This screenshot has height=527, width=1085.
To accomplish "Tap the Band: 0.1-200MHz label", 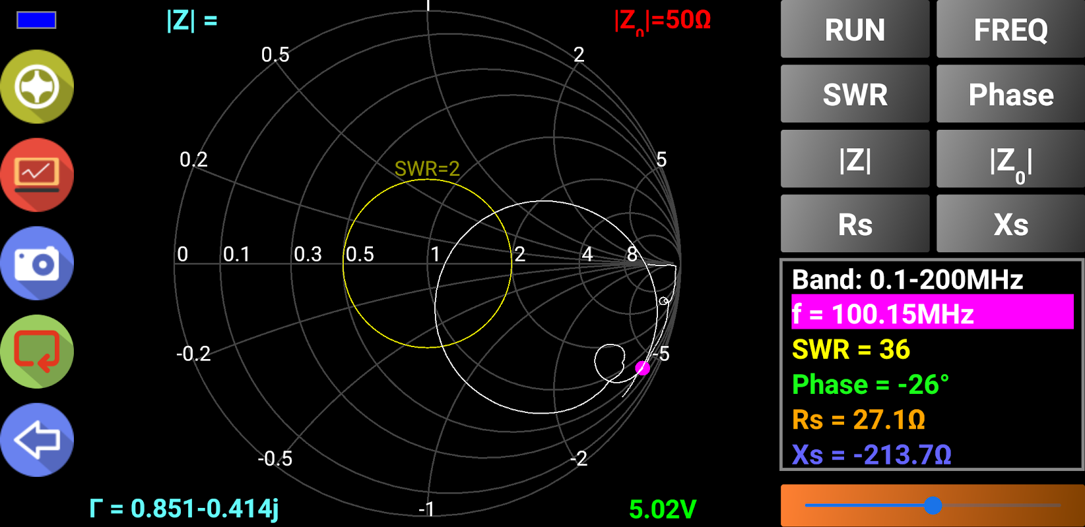I will pos(907,279).
